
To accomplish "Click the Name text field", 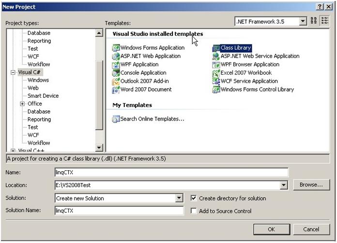I will coord(171,172).
